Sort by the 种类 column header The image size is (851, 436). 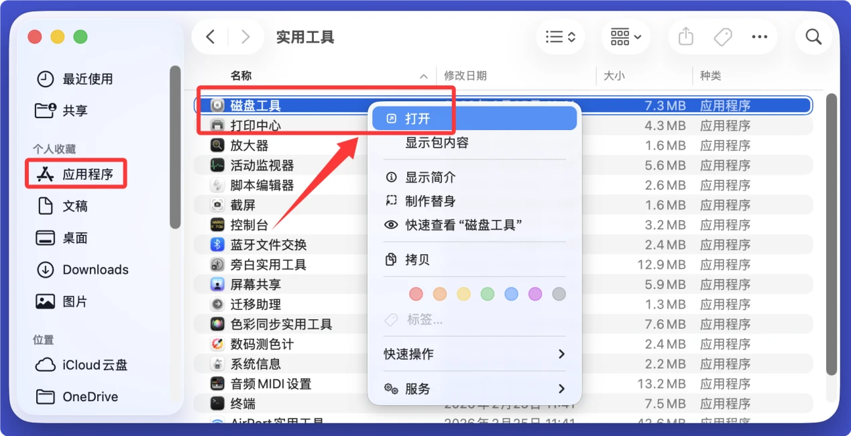711,76
